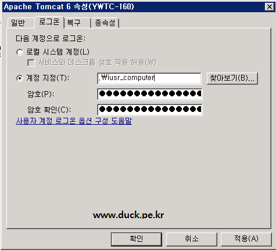Open the 사용자 계정 로그온 옵션 구성 도움말 link
This screenshot has height=250, width=276.
pyautogui.click(x=74, y=121)
